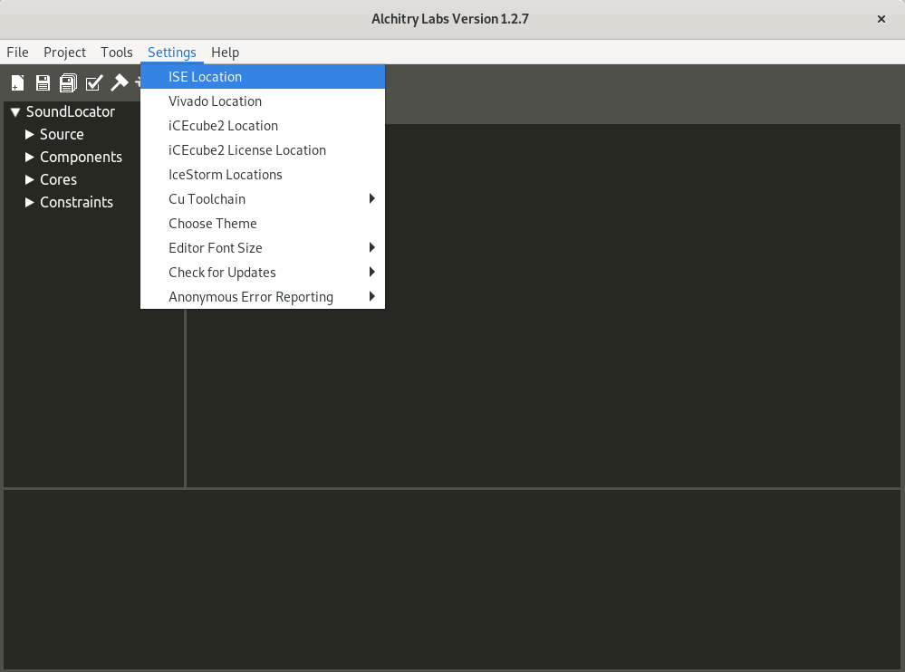Select the Source tree label
The image size is (905, 672).
(x=62, y=134)
